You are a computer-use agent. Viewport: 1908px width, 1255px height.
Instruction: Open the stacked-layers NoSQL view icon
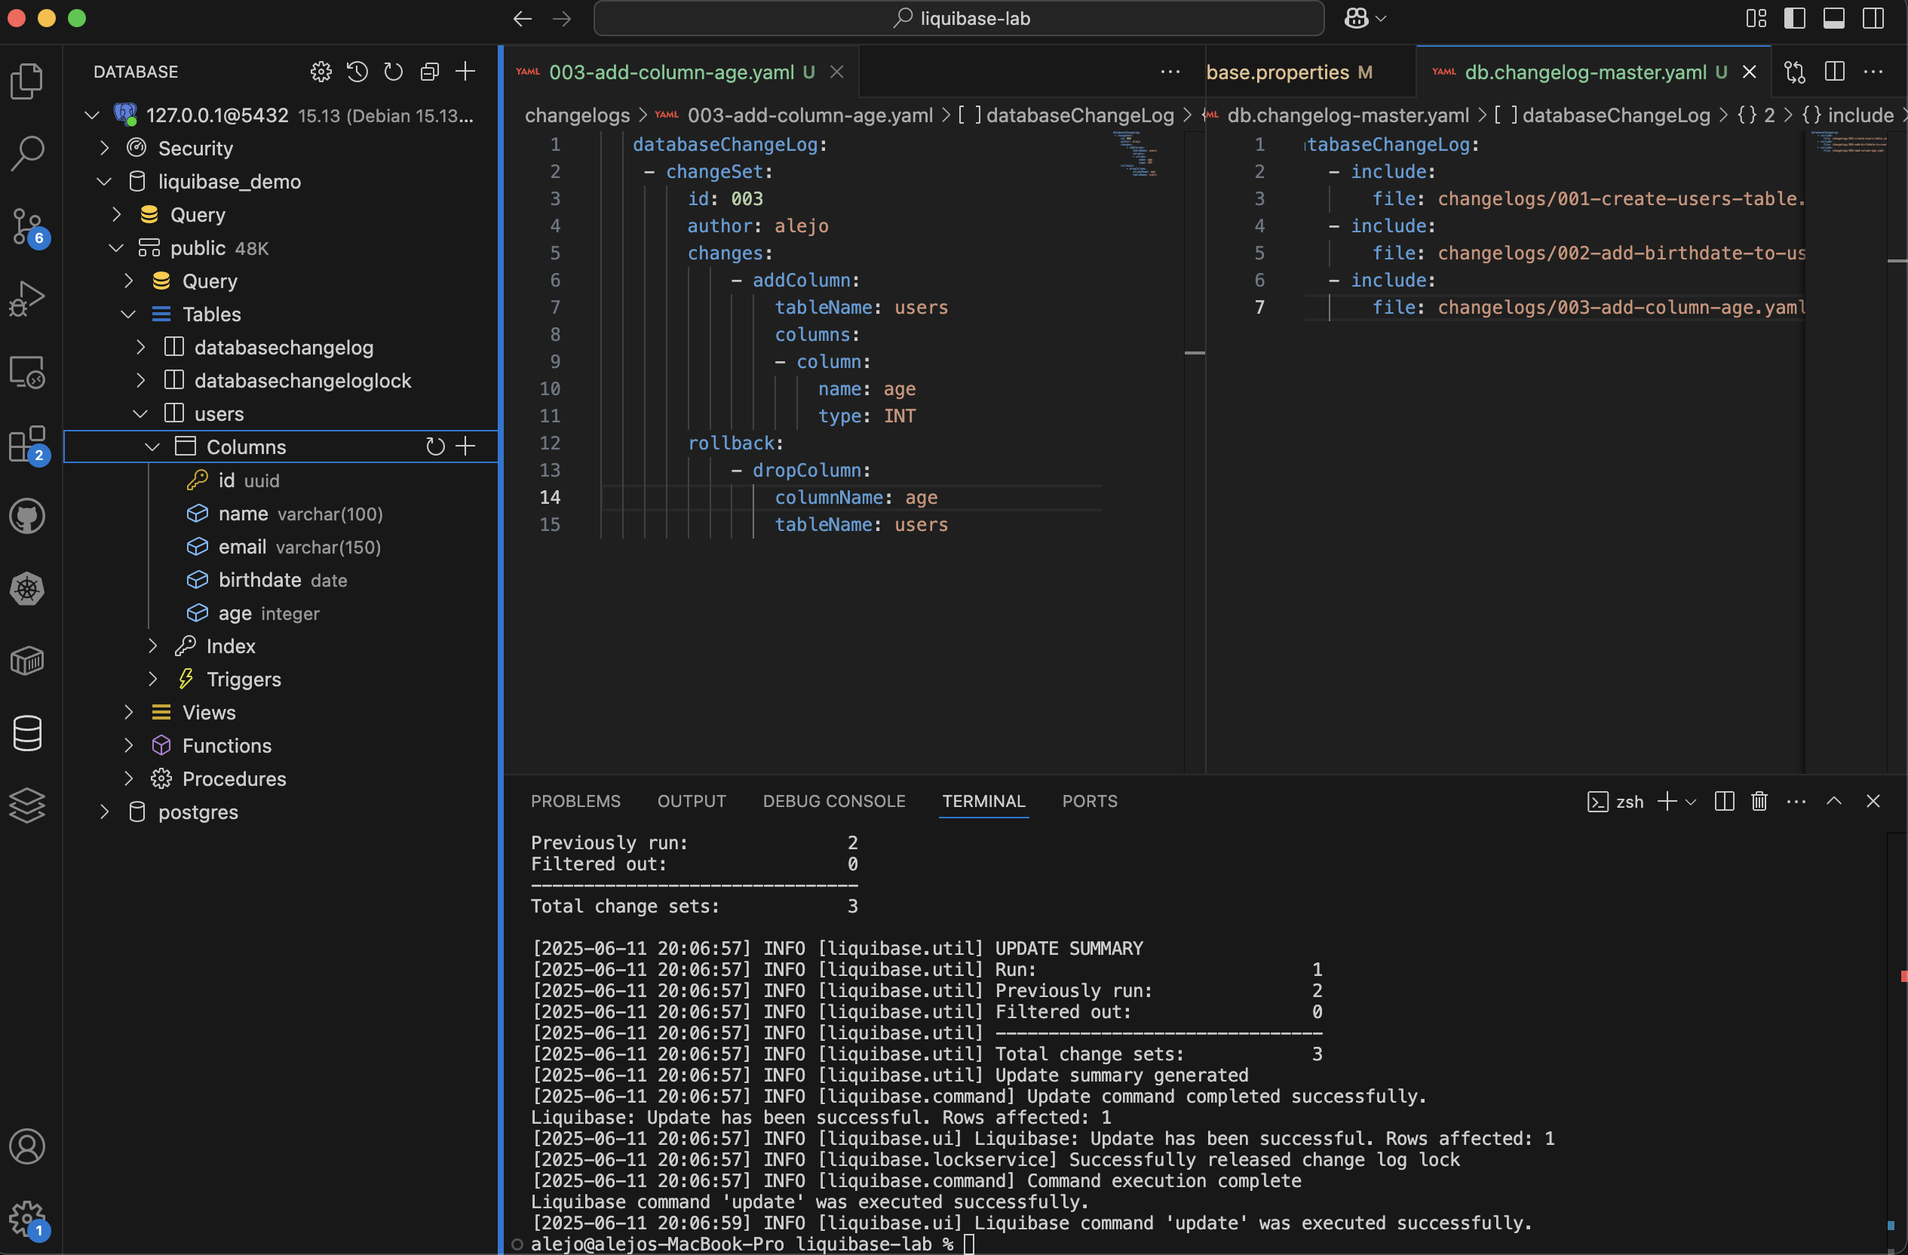click(x=27, y=805)
